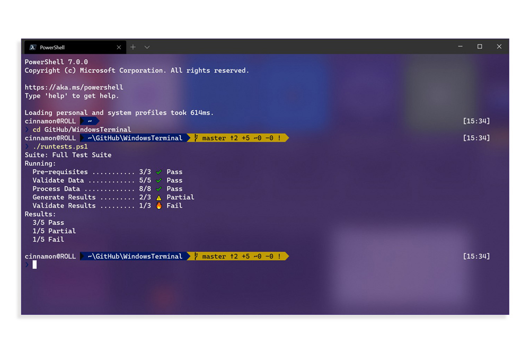Click the git branch icon in the last prompt
This screenshot has height=353, width=530.
point(196,257)
